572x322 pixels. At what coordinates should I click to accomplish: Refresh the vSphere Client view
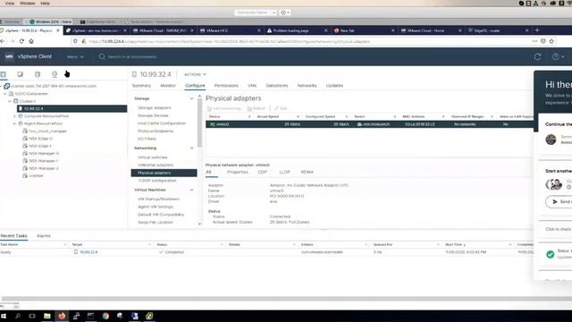(537, 56)
